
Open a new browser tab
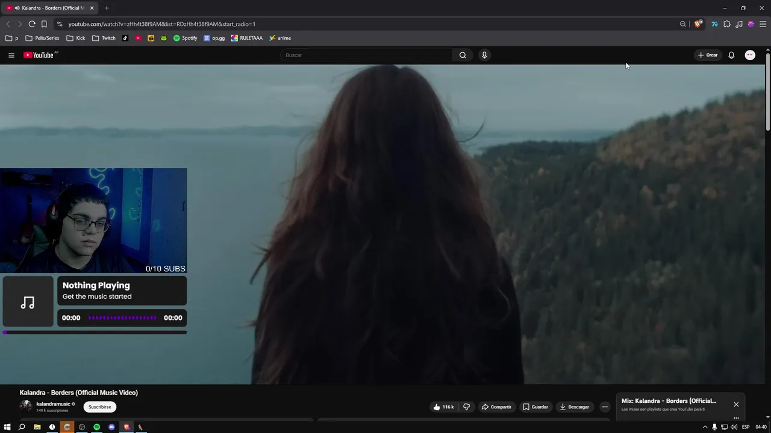coord(107,8)
